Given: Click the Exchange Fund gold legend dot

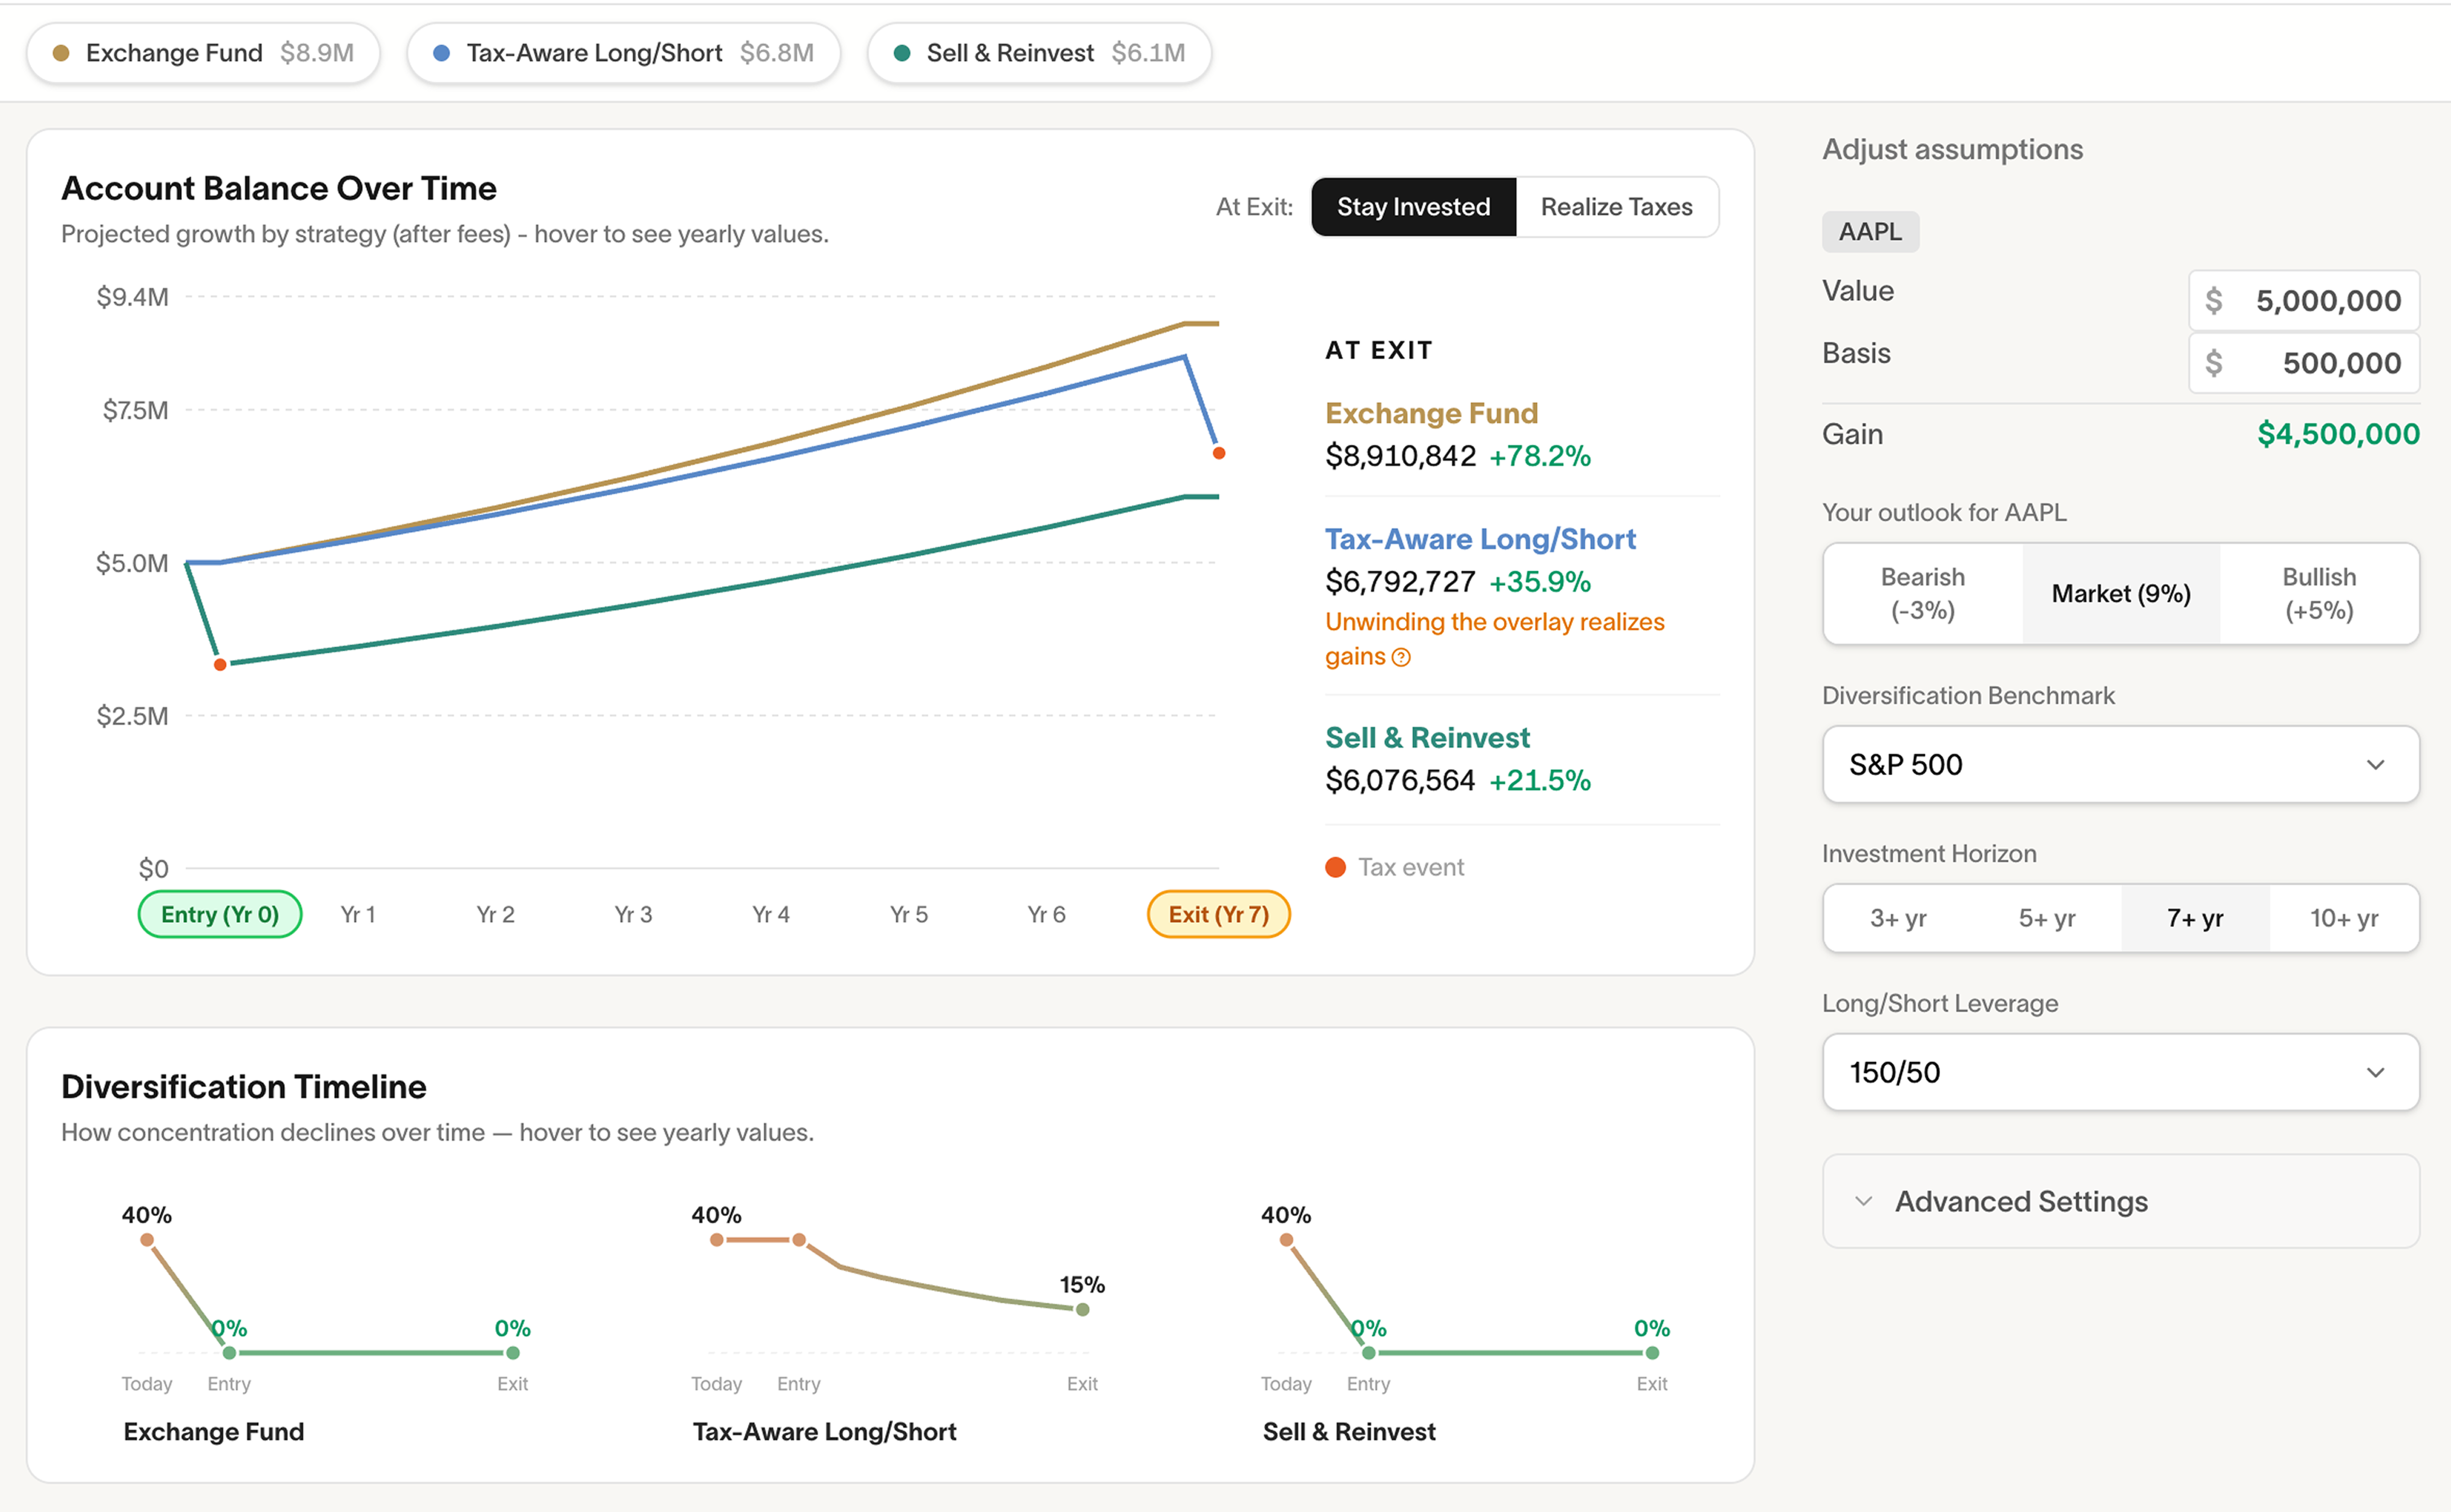Looking at the screenshot, I should (x=61, y=53).
